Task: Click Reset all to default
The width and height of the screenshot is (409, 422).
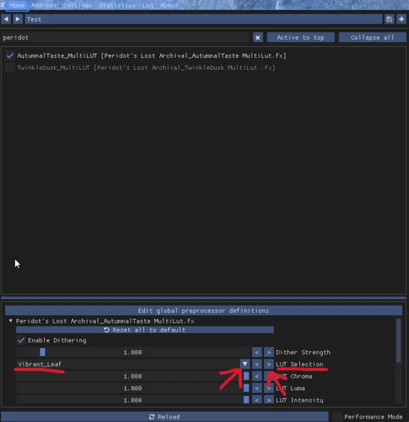Action: pyautogui.click(x=145, y=330)
